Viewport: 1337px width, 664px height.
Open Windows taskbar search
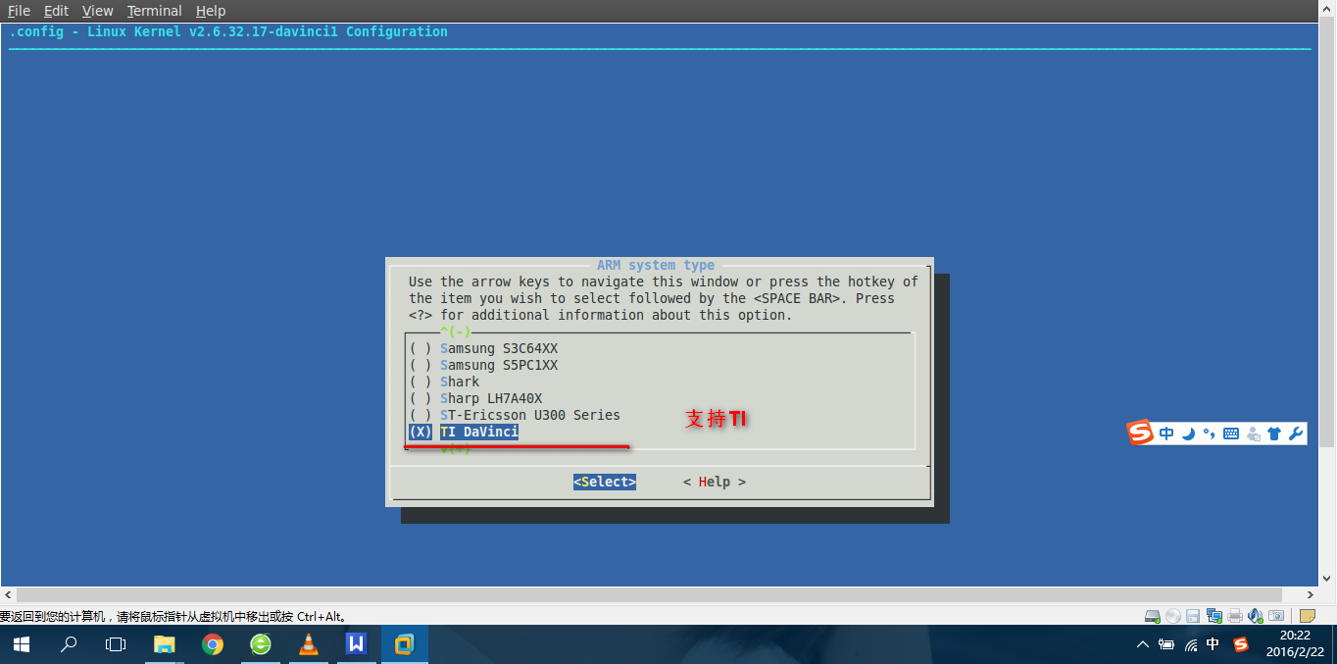pos(69,644)
